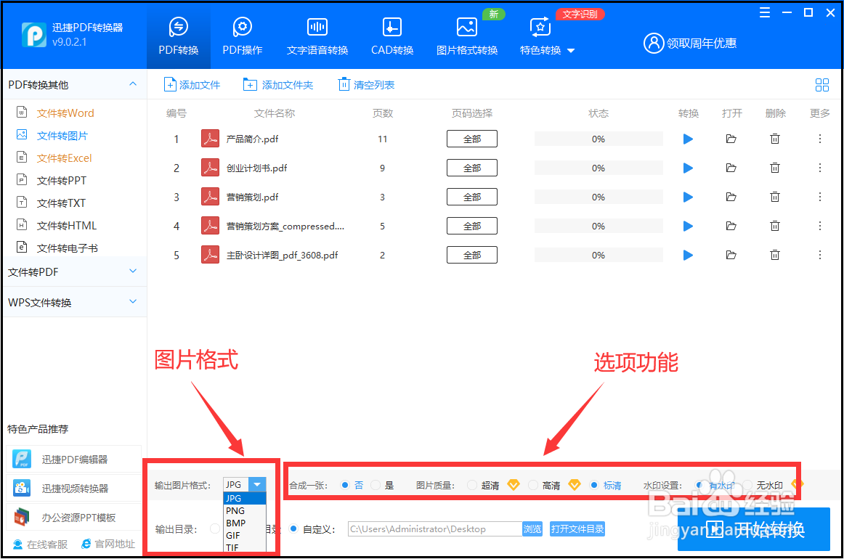
Task: Collapse the PDF转换其他 section
Action: pyautogui.click(x=133, y=84)
